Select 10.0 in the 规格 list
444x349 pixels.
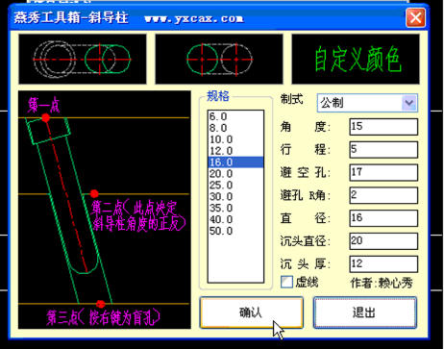[235, 139]
